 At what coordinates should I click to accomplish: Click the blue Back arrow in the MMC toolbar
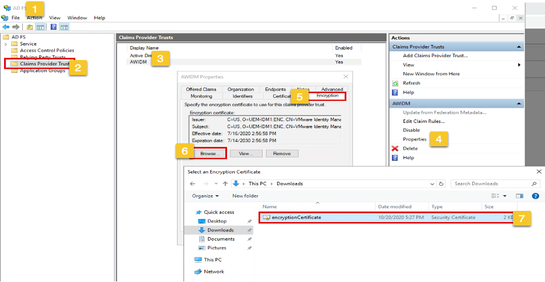(6, 27)
